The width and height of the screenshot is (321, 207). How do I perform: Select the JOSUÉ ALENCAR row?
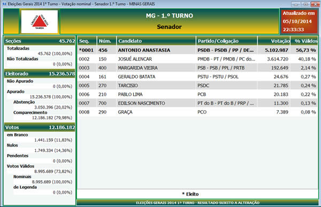tap(197, 59)
